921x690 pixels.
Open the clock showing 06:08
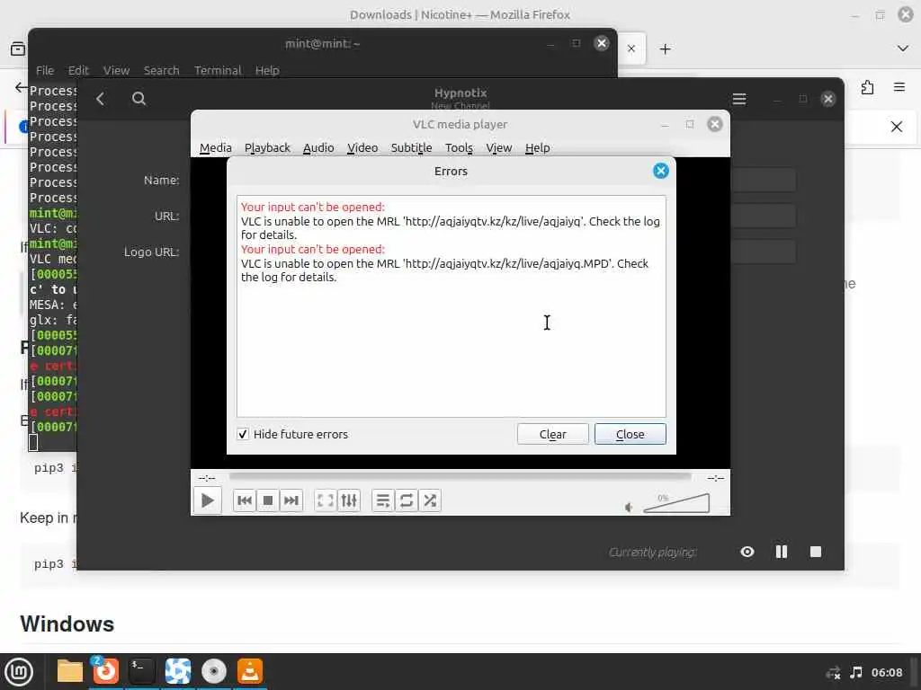(x=886, y=672)
